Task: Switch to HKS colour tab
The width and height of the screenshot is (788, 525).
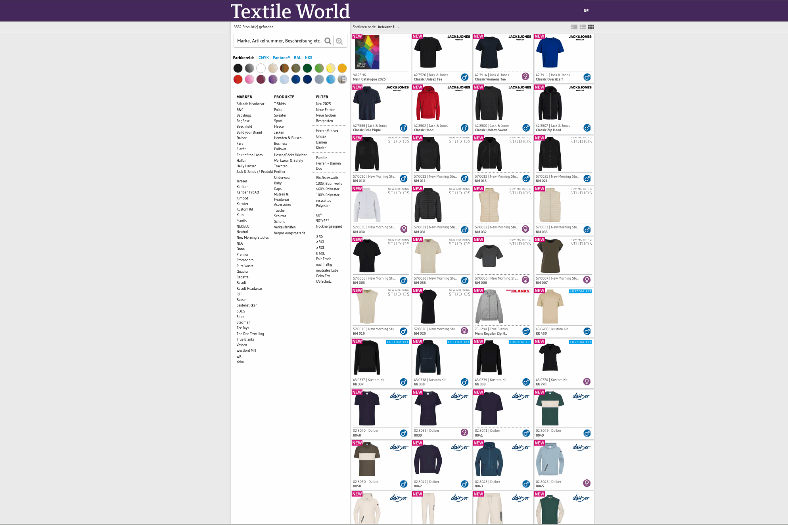Action: tap(309, 58)
